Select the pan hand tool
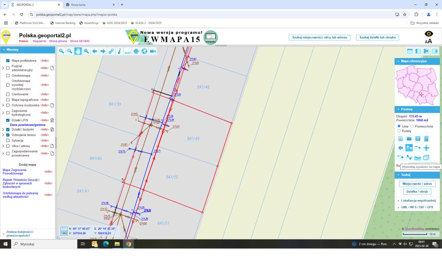Image resolution: width=442 pixels, height=278 pixels. pyautogui.click(x=78, y=51)
